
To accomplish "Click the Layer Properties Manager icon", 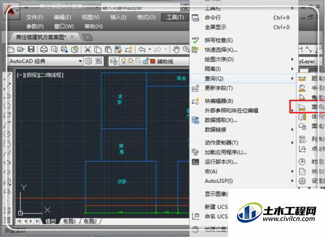I will [113, 61].
